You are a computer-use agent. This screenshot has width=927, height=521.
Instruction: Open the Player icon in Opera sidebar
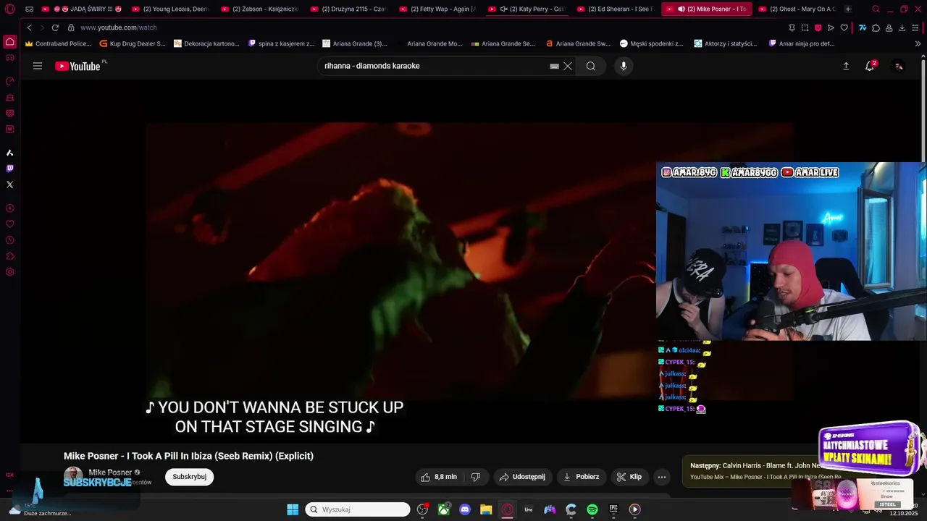[9, 208]
